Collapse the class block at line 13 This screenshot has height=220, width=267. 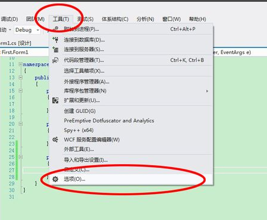click(20, 78)
